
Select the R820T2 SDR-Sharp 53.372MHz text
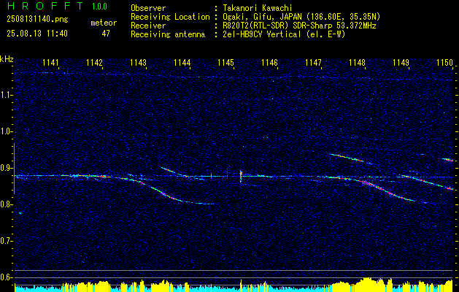(299, 26)
